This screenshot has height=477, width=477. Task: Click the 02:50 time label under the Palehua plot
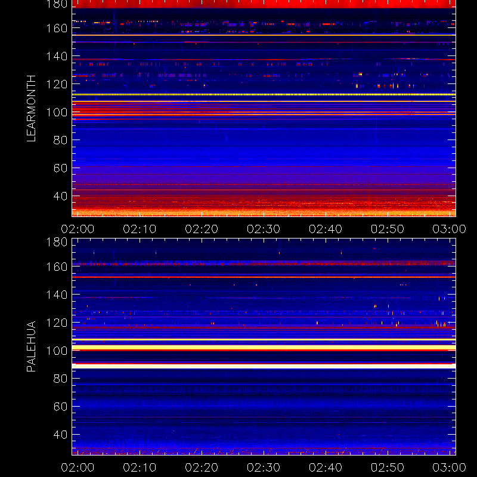pyautogui.click(x=388, y=467)
